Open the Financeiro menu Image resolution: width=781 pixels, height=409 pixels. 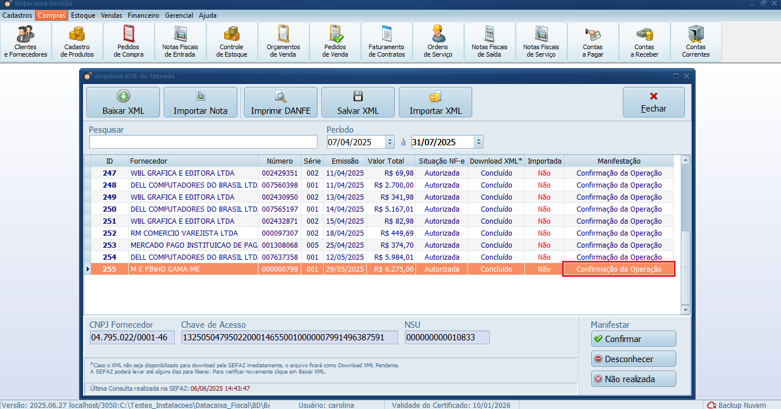(x=143, y=15)
